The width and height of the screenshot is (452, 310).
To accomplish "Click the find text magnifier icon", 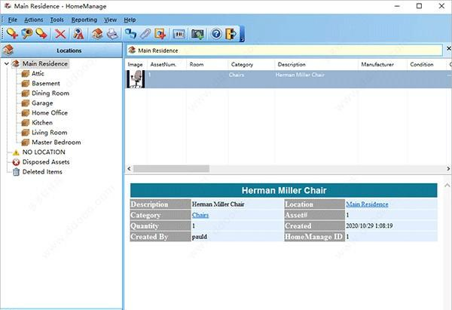I will pyautogui.click(x=78, y=34).
